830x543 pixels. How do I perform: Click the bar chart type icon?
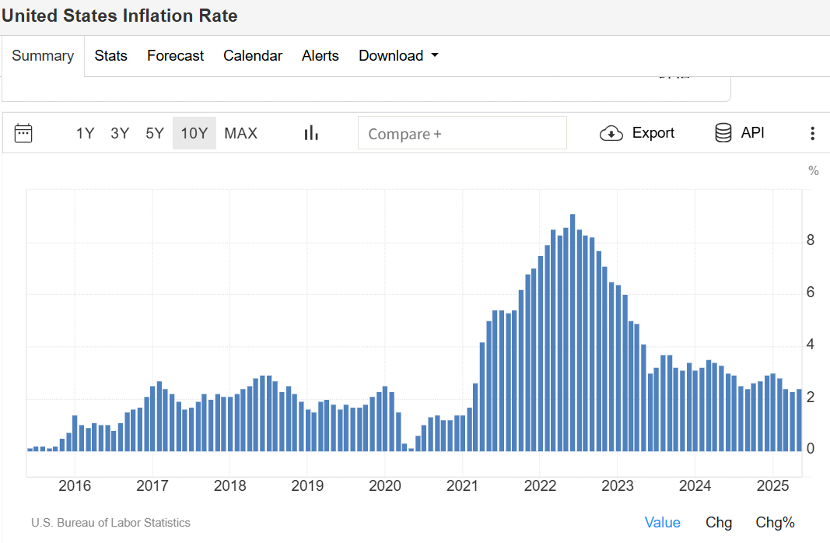pos(311,133)
